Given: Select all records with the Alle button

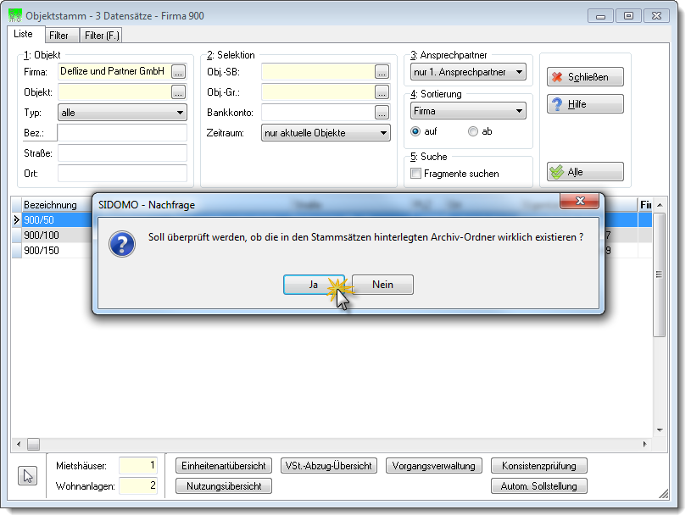Looking at the screenshot, I should [585, 172].
